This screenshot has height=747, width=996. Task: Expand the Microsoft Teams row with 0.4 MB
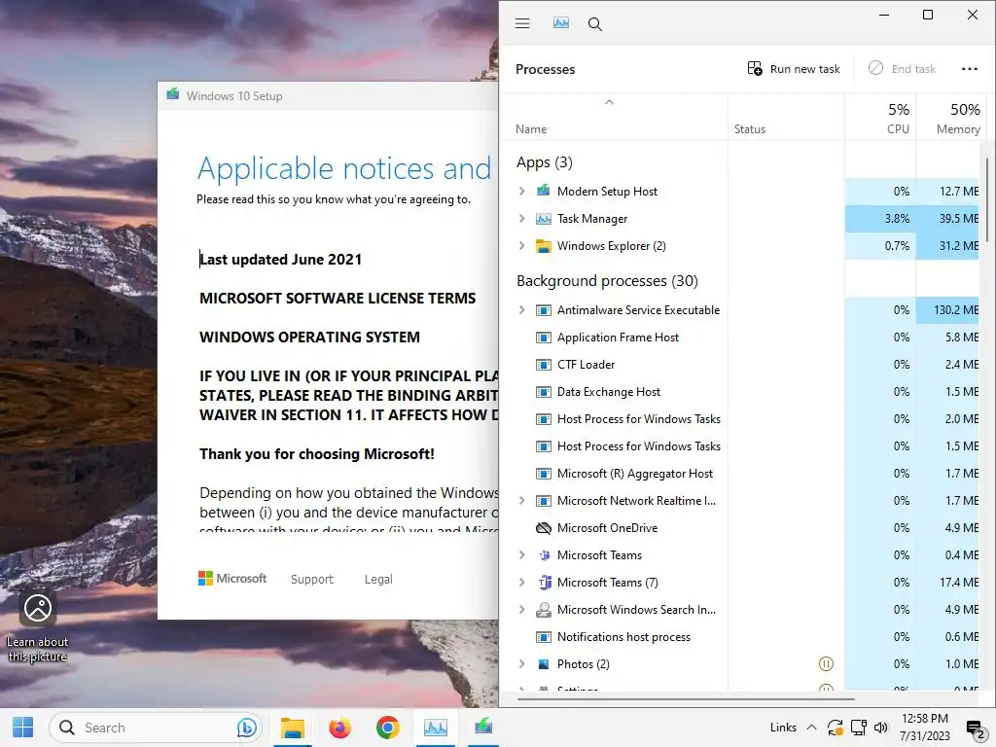[521, 555]
